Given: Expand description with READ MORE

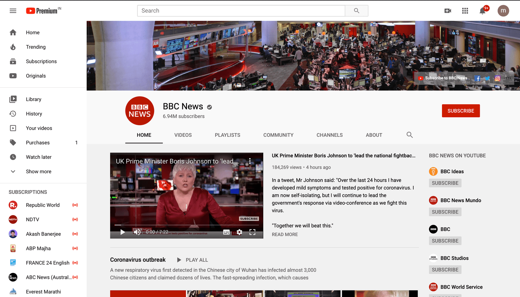Looking at the screenshot, I should pos(285,235).
